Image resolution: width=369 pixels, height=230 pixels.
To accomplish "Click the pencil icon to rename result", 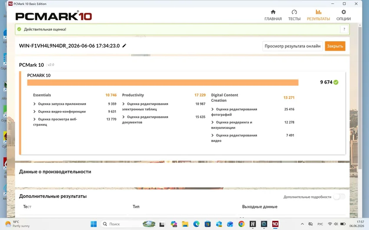I will [x=124, y=45].
